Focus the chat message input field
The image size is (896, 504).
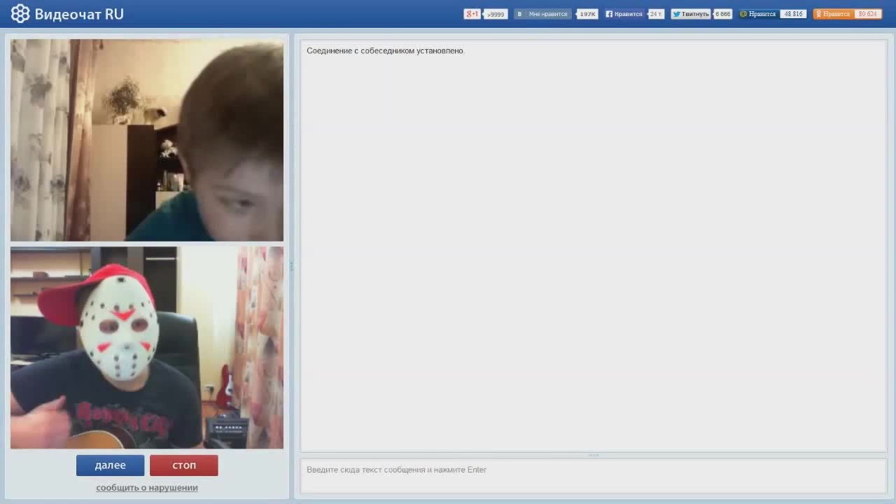pyautogui.click(x=593, y=476)
